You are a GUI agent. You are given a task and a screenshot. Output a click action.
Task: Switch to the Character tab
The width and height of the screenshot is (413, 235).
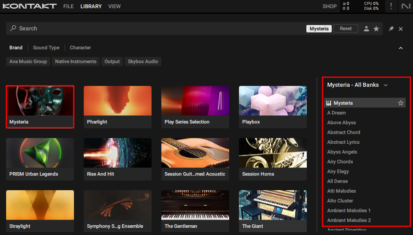click(x=80, y=48)
